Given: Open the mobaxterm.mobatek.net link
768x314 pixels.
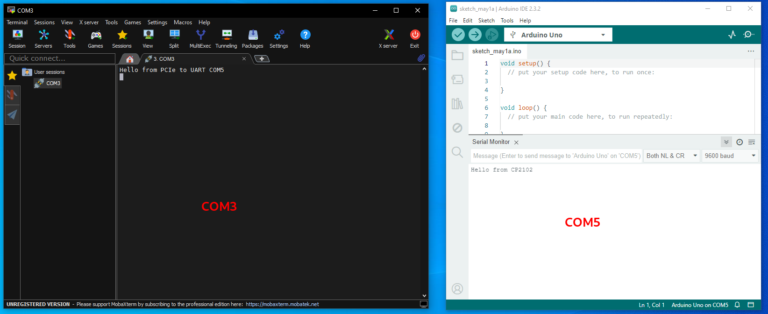Looking at the screenshot, I should pyautogui.click(x=282, y=304).
